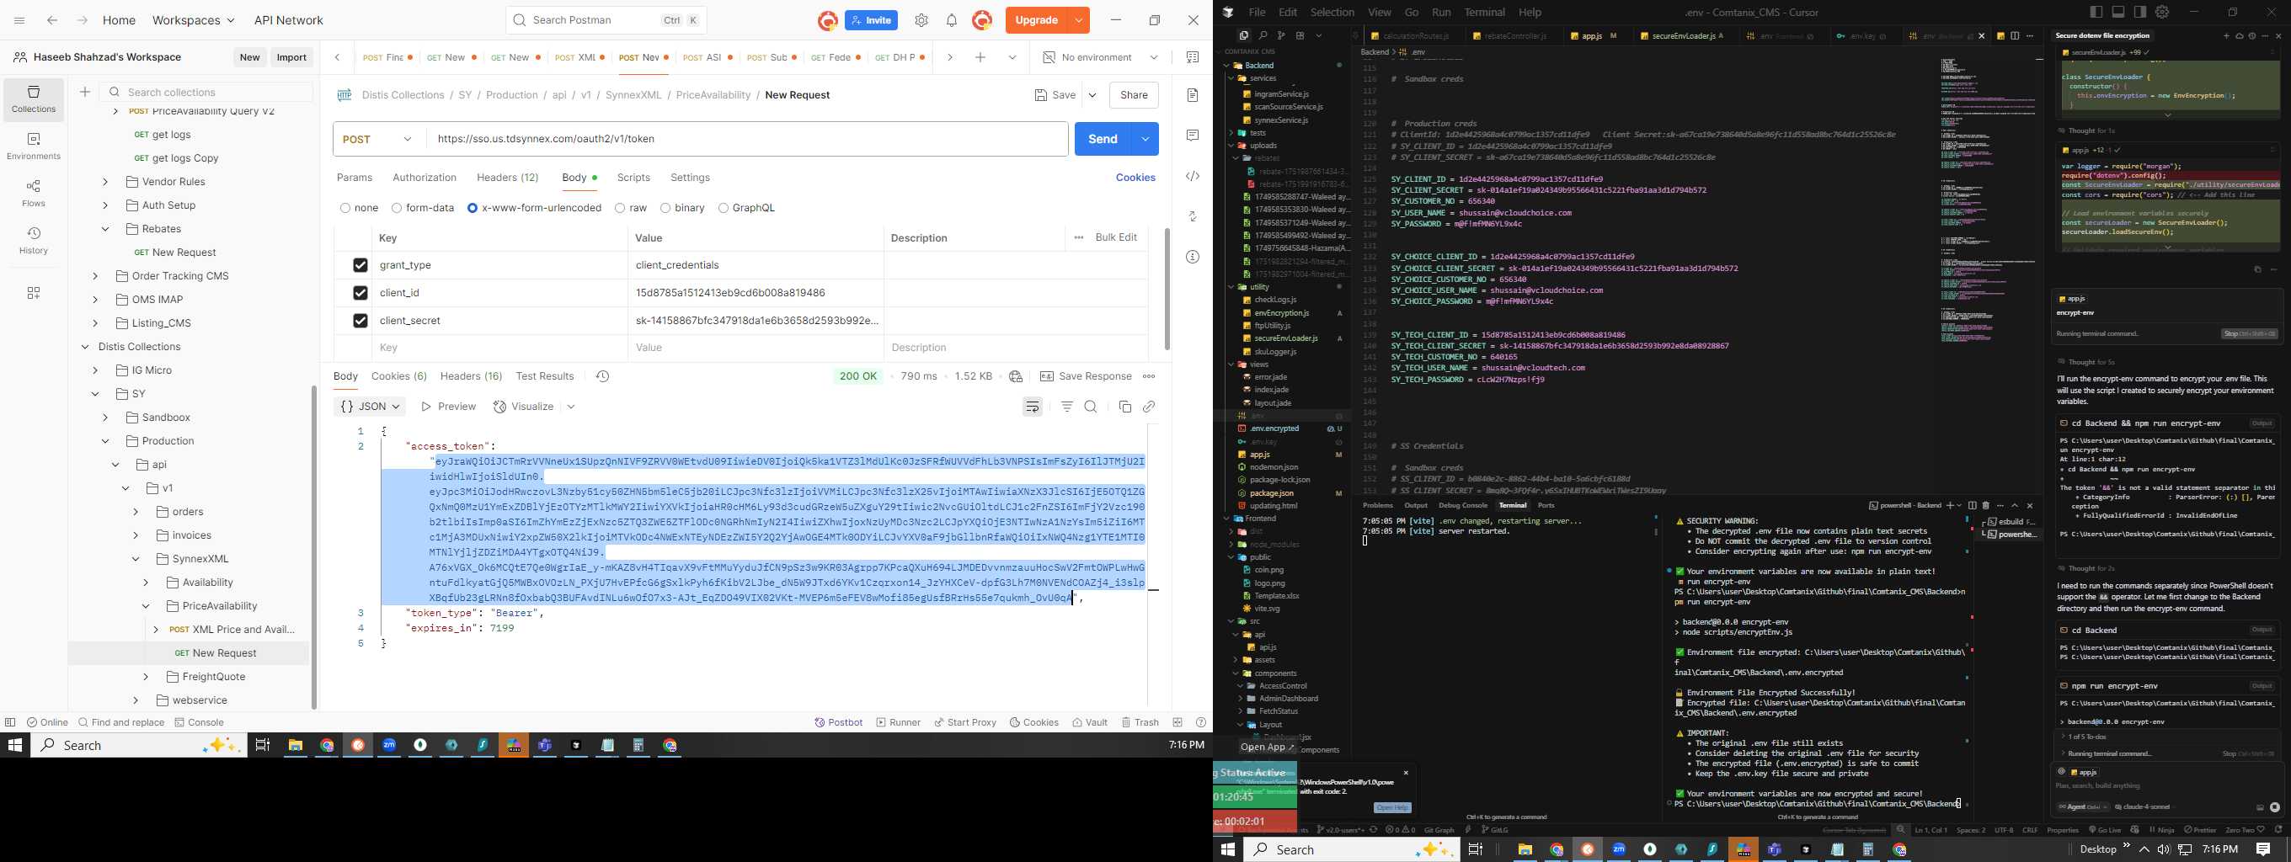Toggle response line wrap in Postman
The height and width of the screenshot is (862, 2291).
coord(1033,406)
